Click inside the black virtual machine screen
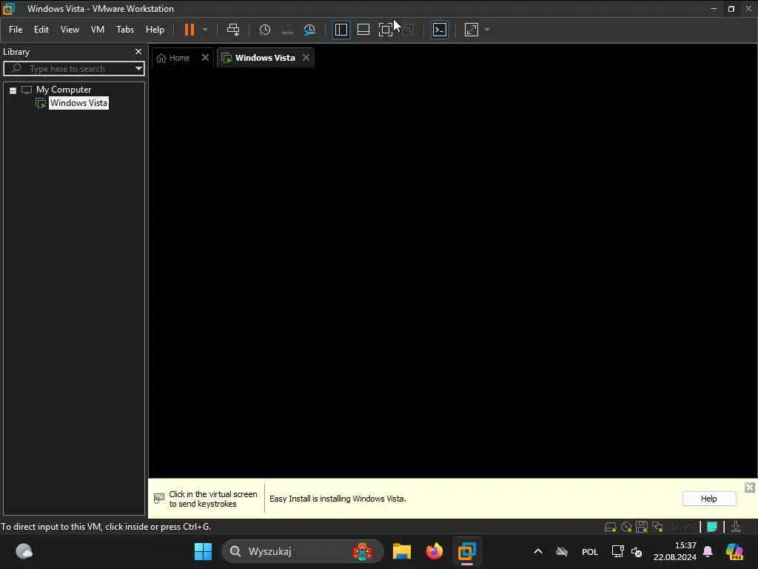The width and height of the screenshot is (758, 569). pyautogui.click(x=452, y=273)
